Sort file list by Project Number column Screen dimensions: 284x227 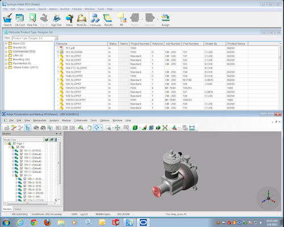pos(140,44)
